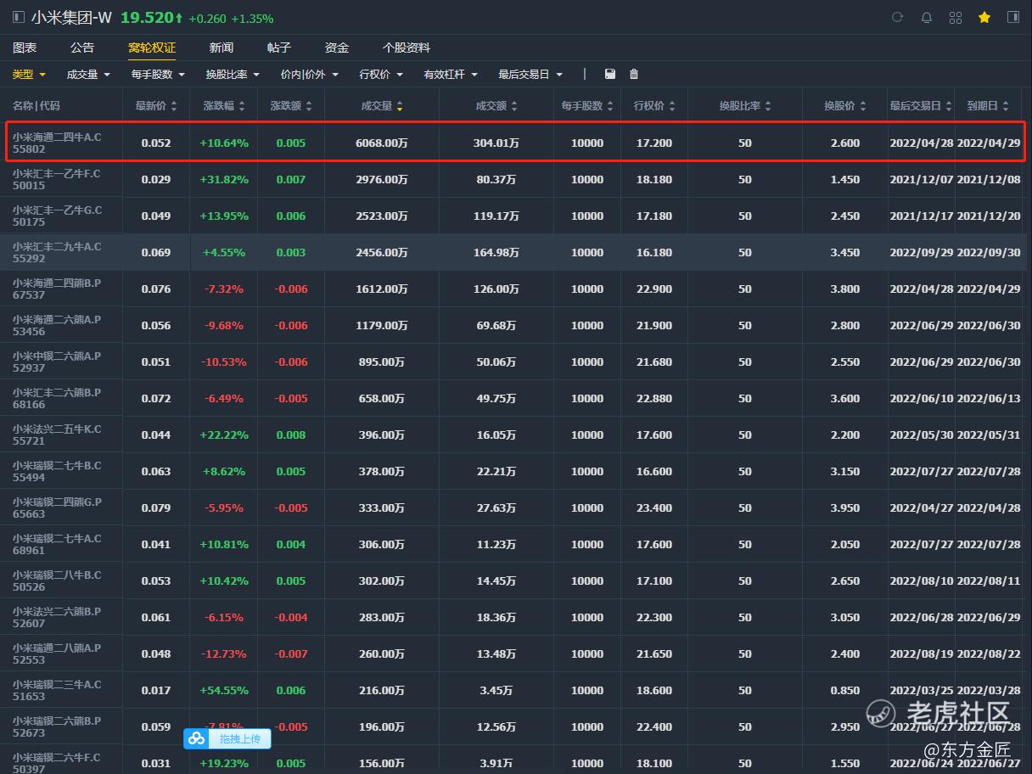The image size is (1032, 774).
Task: Click the refresh icon in the header
Action: 898,18
